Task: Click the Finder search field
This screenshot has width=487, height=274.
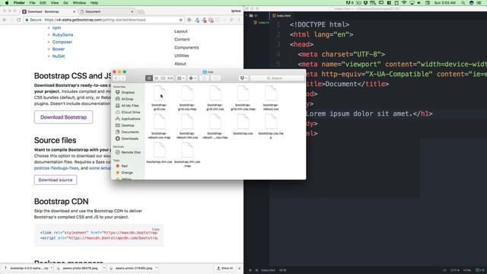Action: pos(277,78)
